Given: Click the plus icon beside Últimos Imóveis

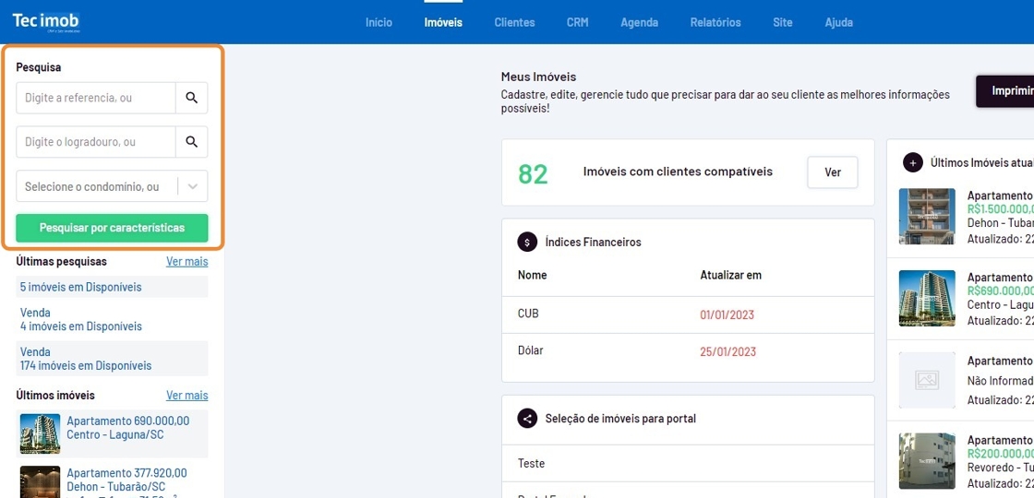Looking at the screenshot, I should coord(912,163).
